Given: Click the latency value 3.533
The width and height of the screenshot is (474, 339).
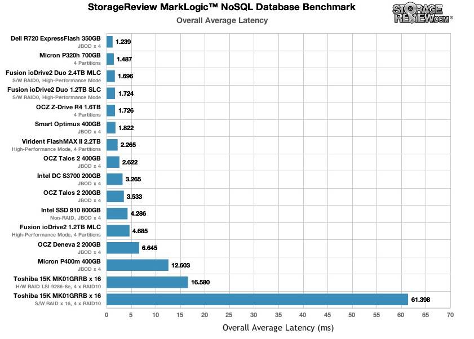Looking at the screenshot, I should pyautogui.click(x=134, y=197).
